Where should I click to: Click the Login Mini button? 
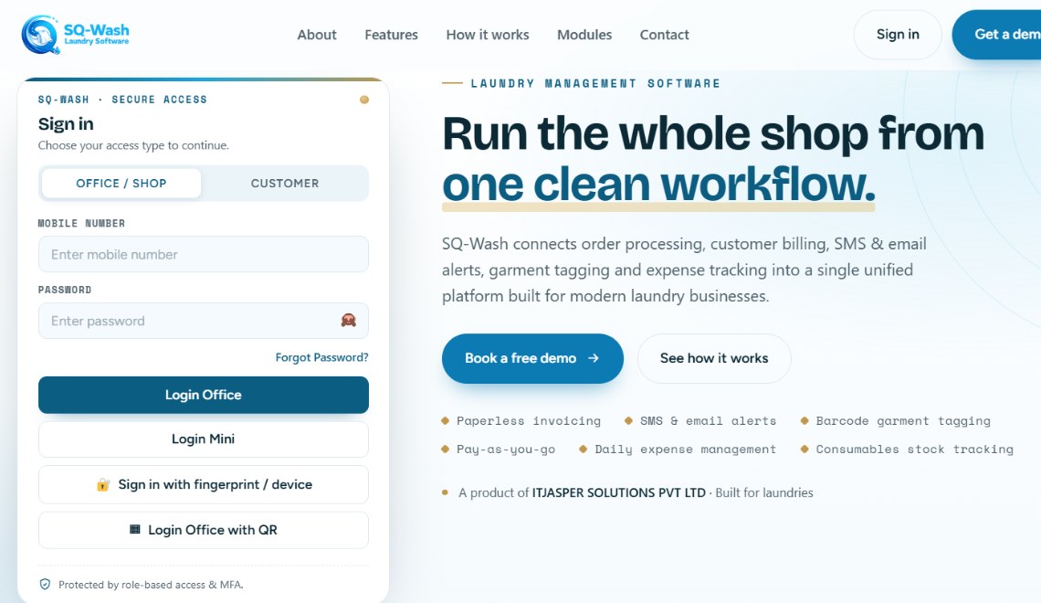coord(203,439)
